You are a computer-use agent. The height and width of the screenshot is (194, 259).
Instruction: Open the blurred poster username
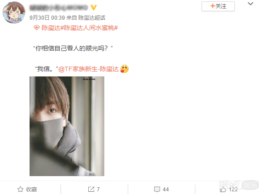(59, 8)
